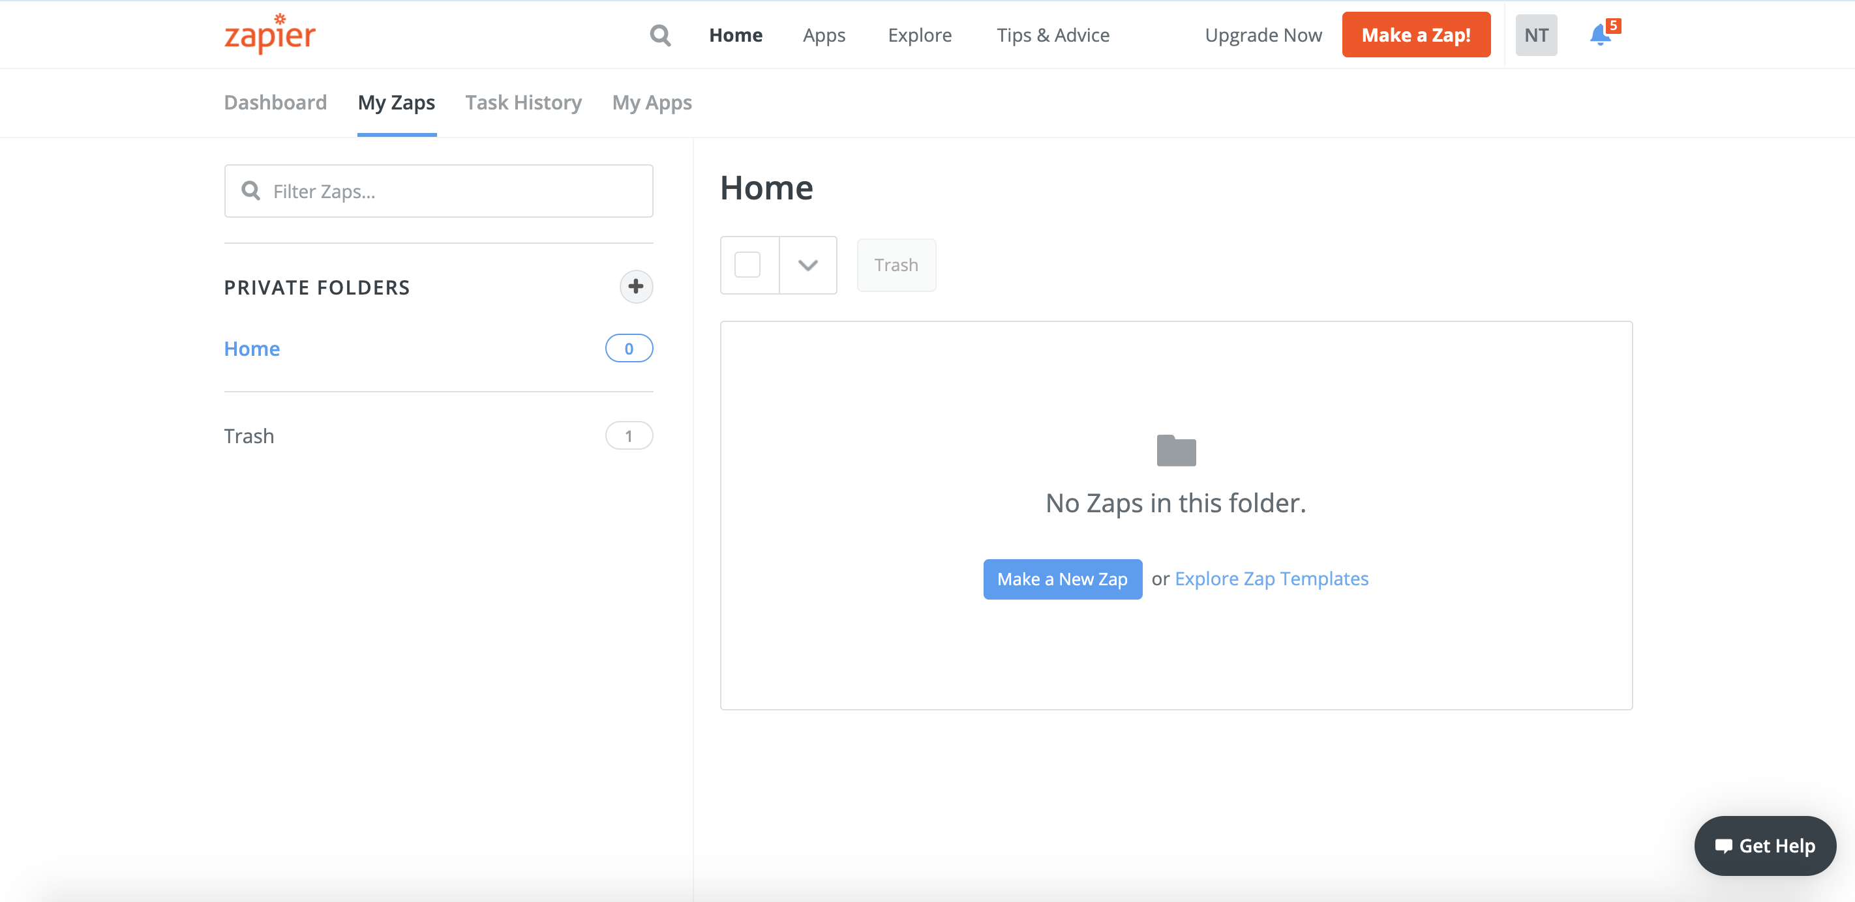1855x902 pixels.
Task: Click the gray folder icon in empty state
Action: [1176, 450]
